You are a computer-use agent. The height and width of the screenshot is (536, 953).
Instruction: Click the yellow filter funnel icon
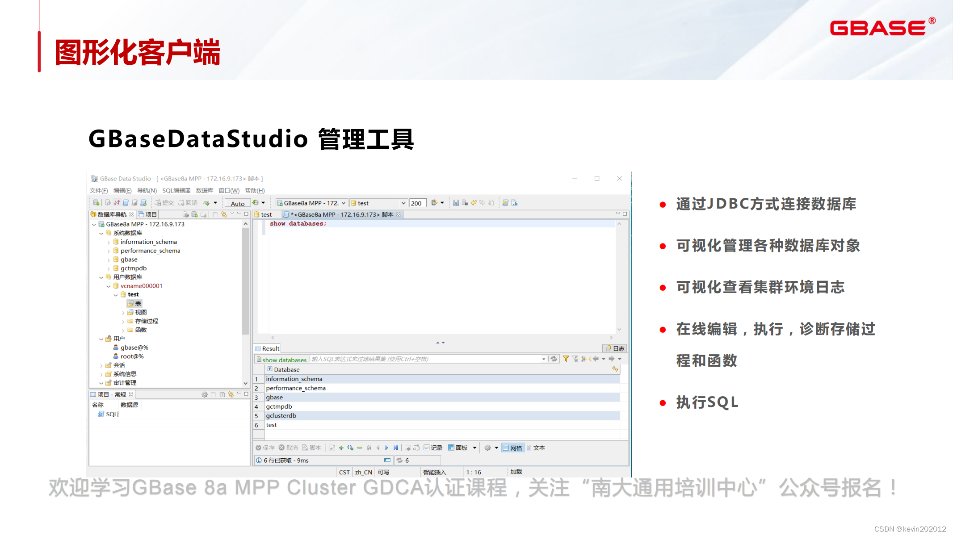tap(566, 359)
